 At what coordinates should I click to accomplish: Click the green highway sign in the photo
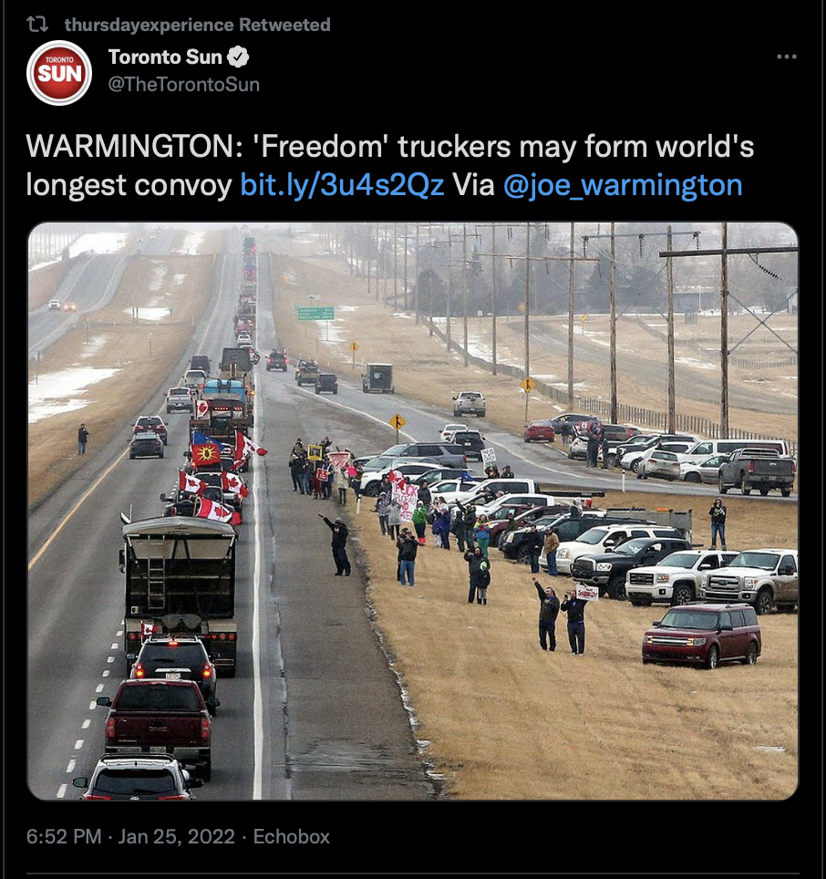pos(315,314)
